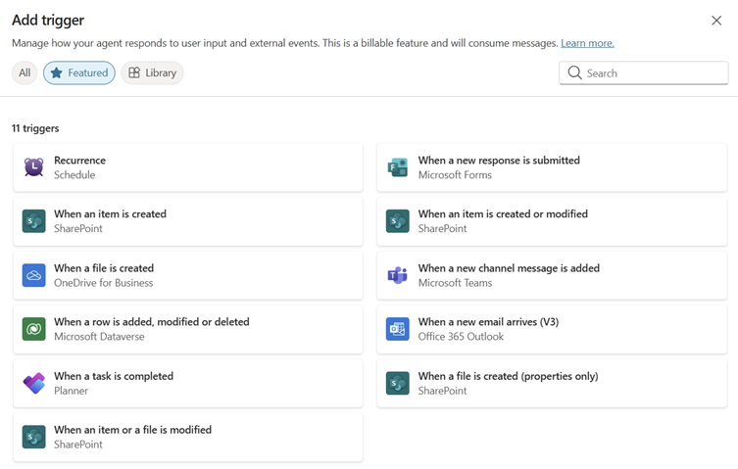Image resolution: width=738 pixels, height=469 pixels.
Task: Open the Library filter tab
Action: point(152,72)
